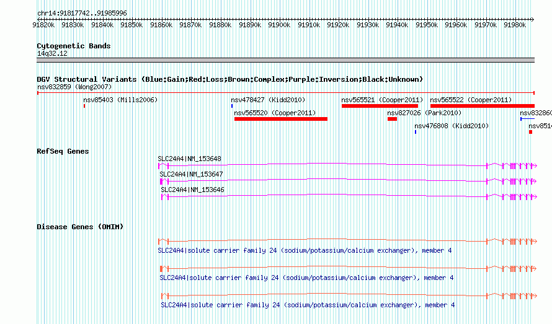
Task: Click the red nsv827026 loss bar
Action: point(392,119)
